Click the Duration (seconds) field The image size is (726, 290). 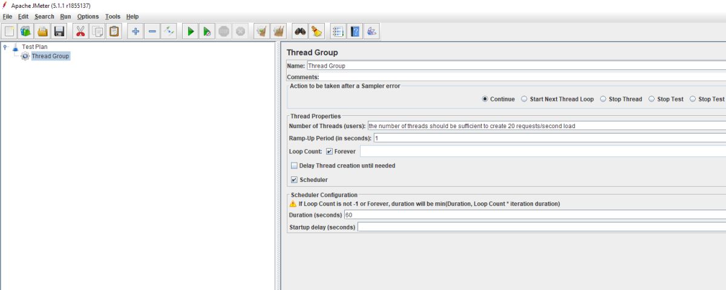pos(535,215)
